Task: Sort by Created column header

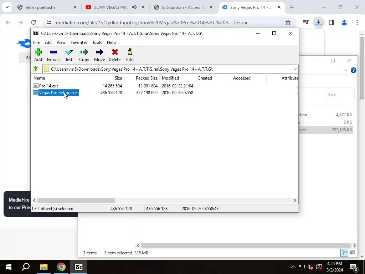Action: click(x=213, y=78)
